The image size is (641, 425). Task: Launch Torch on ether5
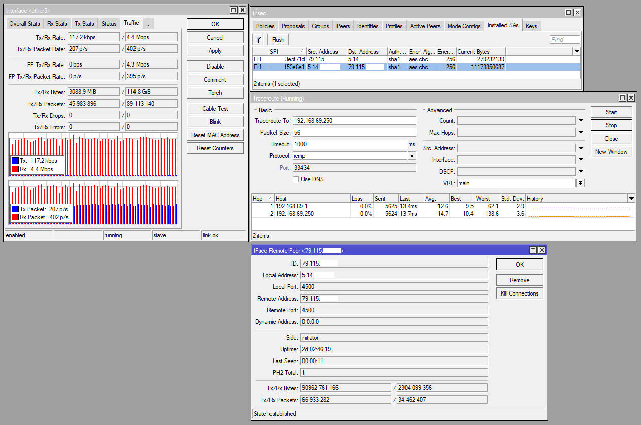215,93
